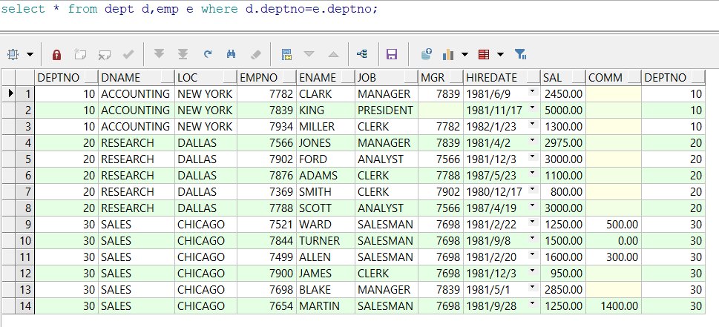Click the salary cell 5000.00

[563, 110]
